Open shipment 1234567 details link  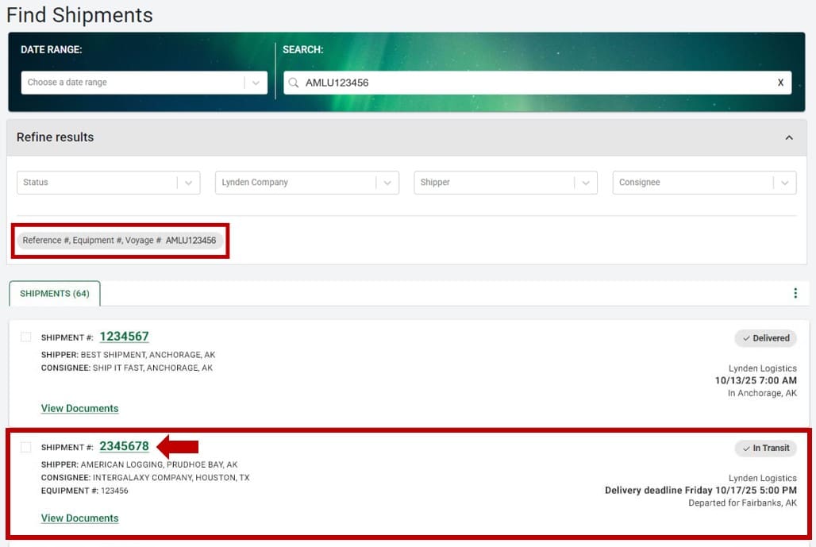coord(124,337)
